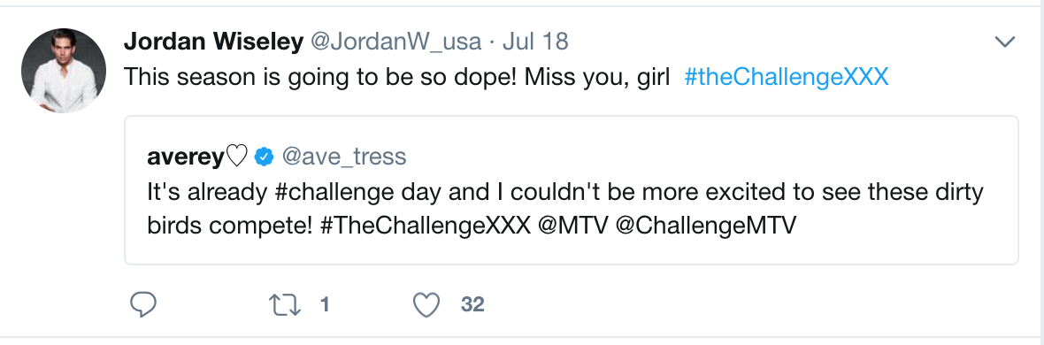The image size is (1044, 345).
Task: Click the @ave_tress handle
Action: coord(343,157)
